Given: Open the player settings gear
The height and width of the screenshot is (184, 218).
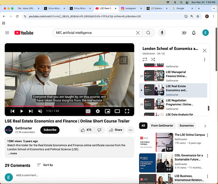Looking at the screenshot, I should (98, 111).
